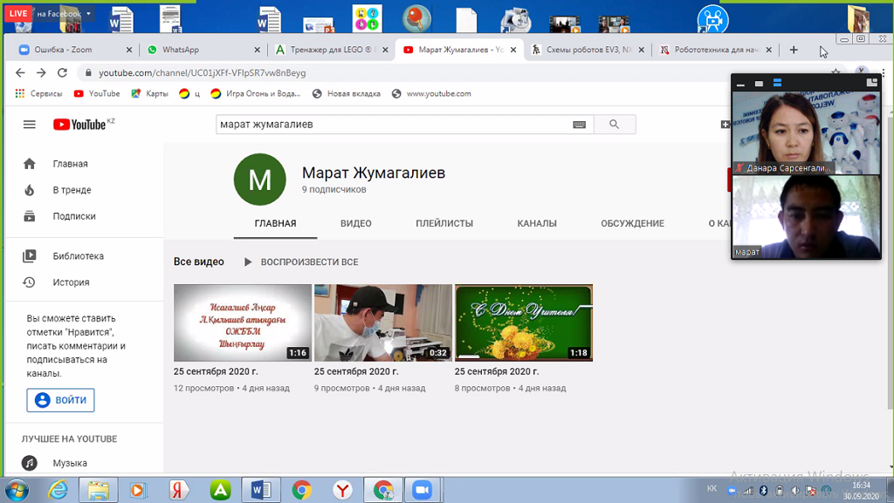Minimize Zoom video panel with dash icon
This screenshot has height=503, width=894.
click(x=740, y=85)
